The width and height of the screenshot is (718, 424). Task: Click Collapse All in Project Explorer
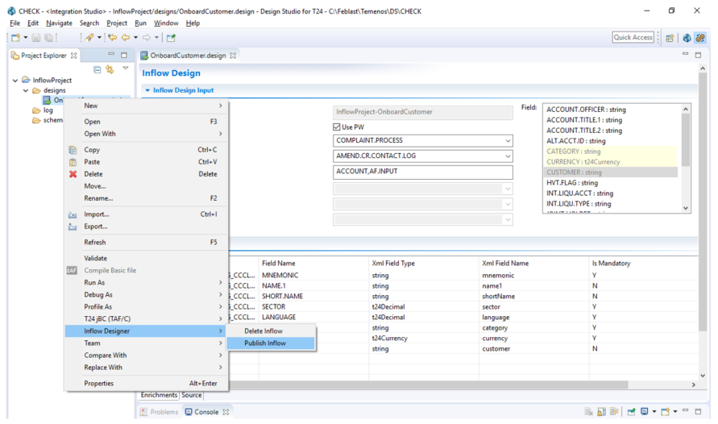tap(98, 70)
